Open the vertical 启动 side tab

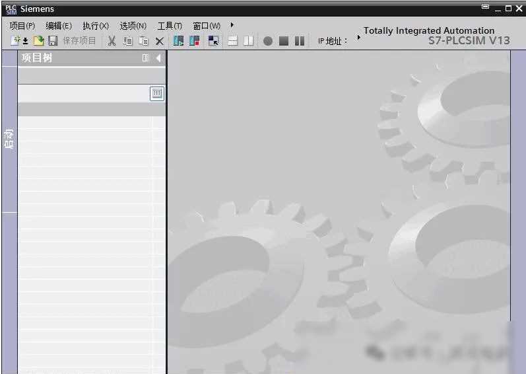9,139
